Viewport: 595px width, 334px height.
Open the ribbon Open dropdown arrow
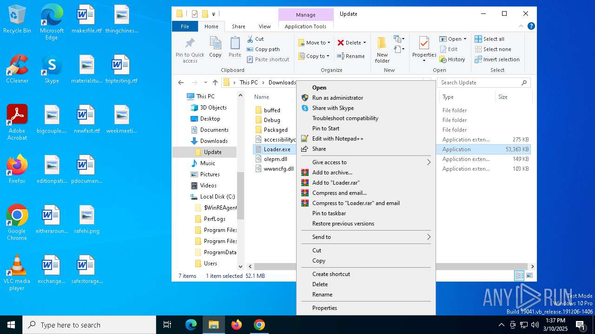point(465,39)
